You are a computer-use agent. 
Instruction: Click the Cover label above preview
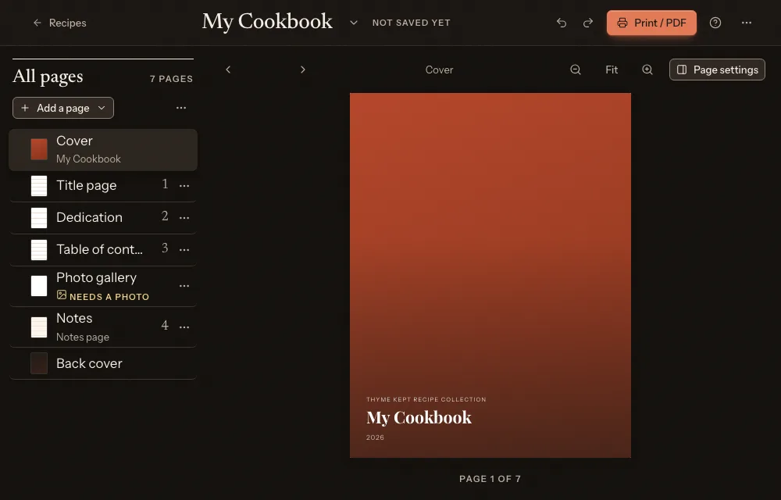tap(439, 70)
